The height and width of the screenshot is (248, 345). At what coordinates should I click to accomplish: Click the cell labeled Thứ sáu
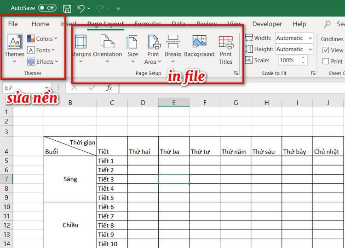(266, 146)
